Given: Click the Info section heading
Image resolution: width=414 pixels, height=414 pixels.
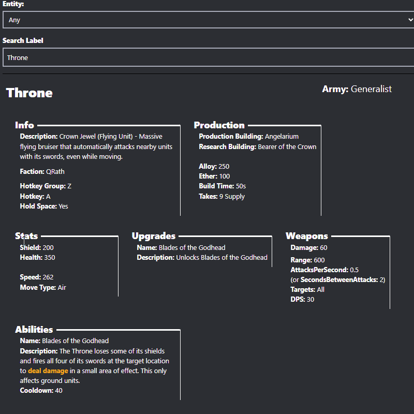Looking at the screenshot, I should click(x=25, y=125).
